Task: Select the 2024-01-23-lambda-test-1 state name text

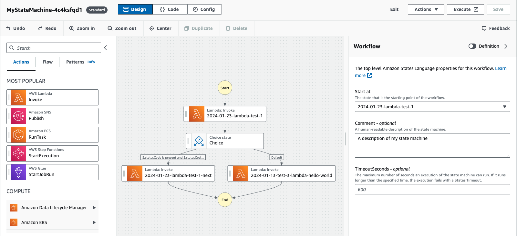Action: click(235, 116)
